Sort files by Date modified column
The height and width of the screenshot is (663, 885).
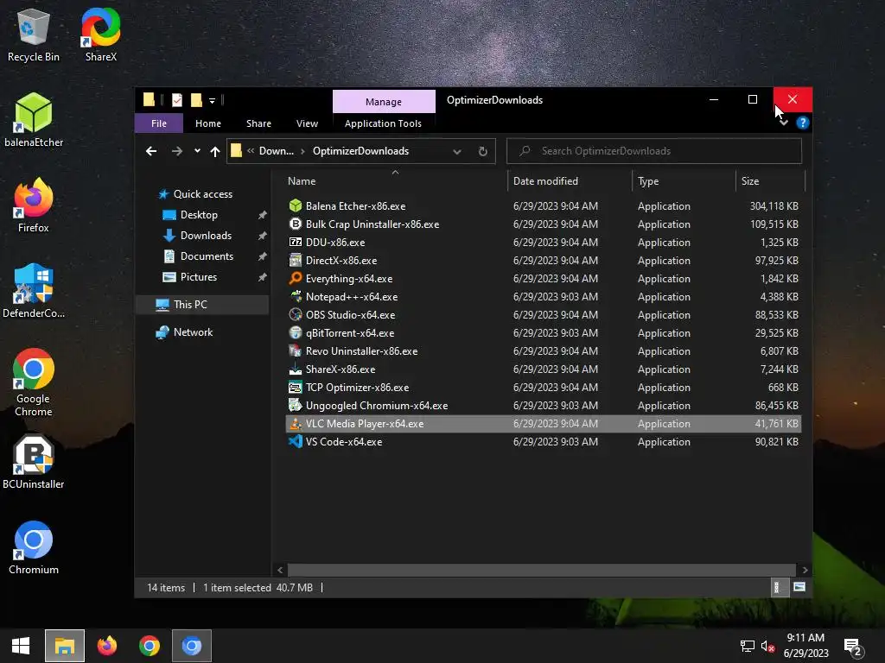570,181
